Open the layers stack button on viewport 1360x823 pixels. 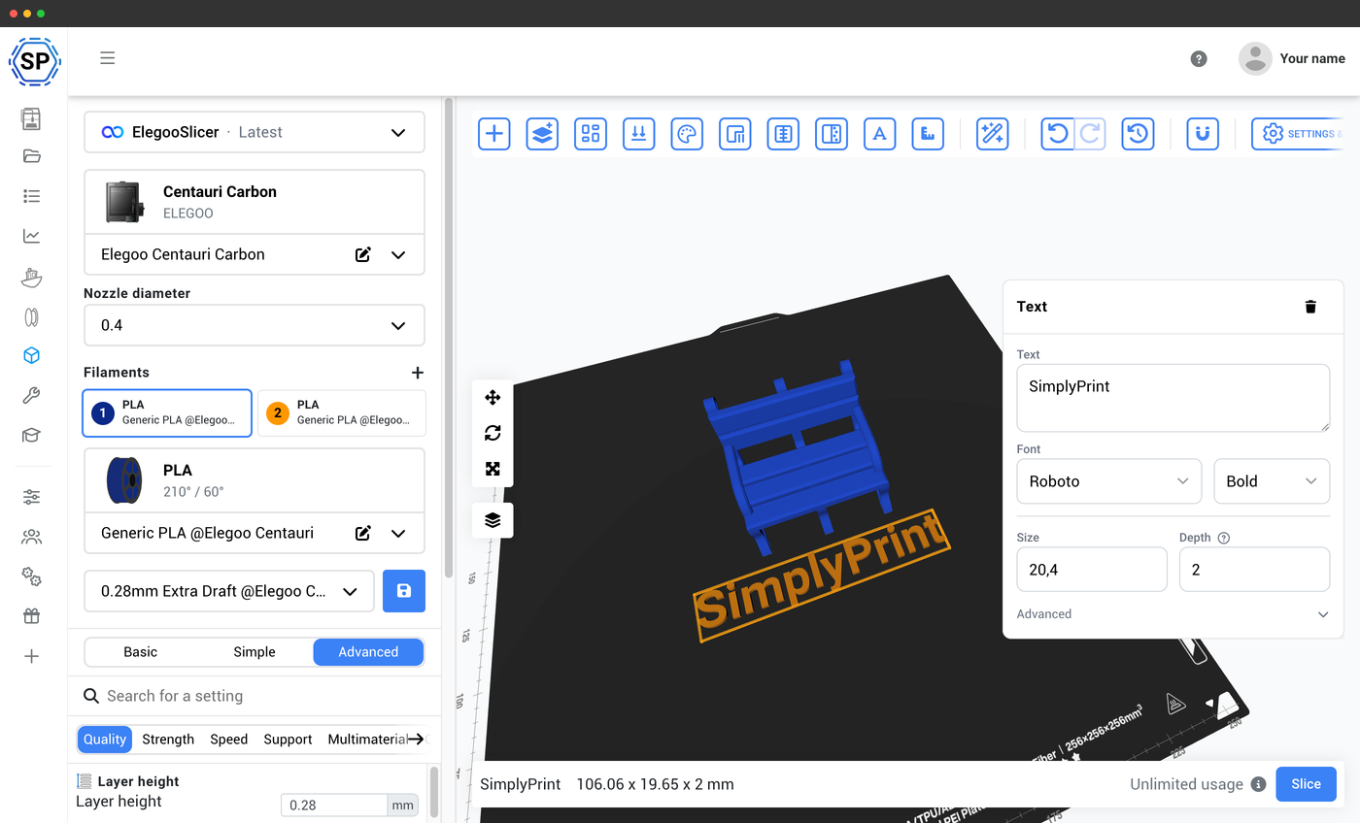tap(493, 520)
